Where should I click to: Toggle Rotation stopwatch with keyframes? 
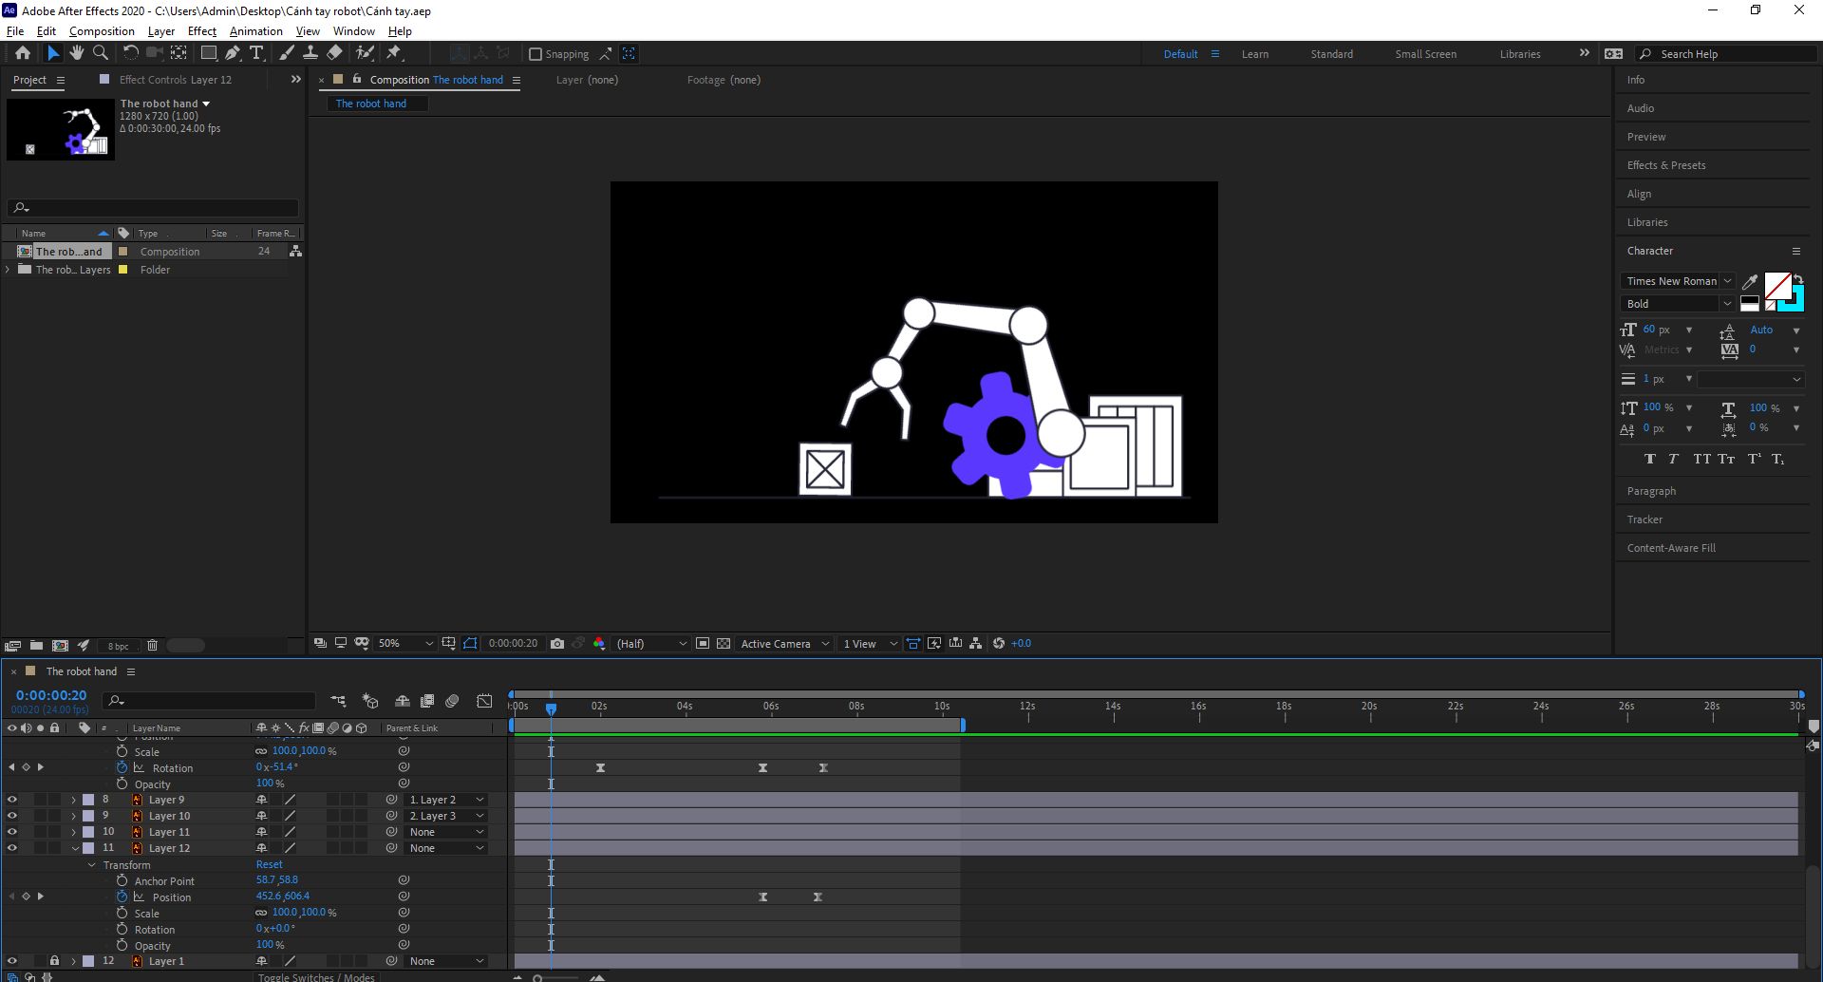coord(122,767)
